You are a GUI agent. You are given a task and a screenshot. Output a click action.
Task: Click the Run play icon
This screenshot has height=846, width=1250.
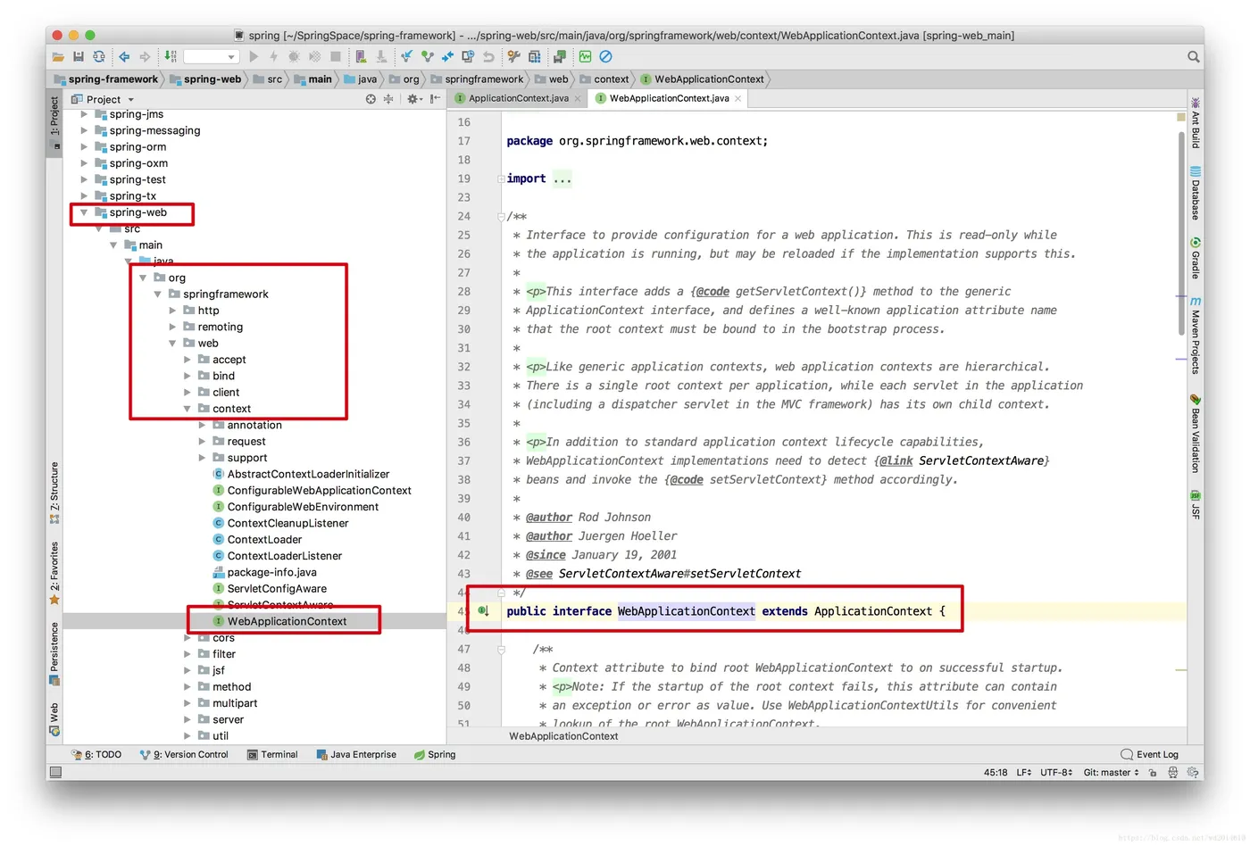click(x=254, y=56)
